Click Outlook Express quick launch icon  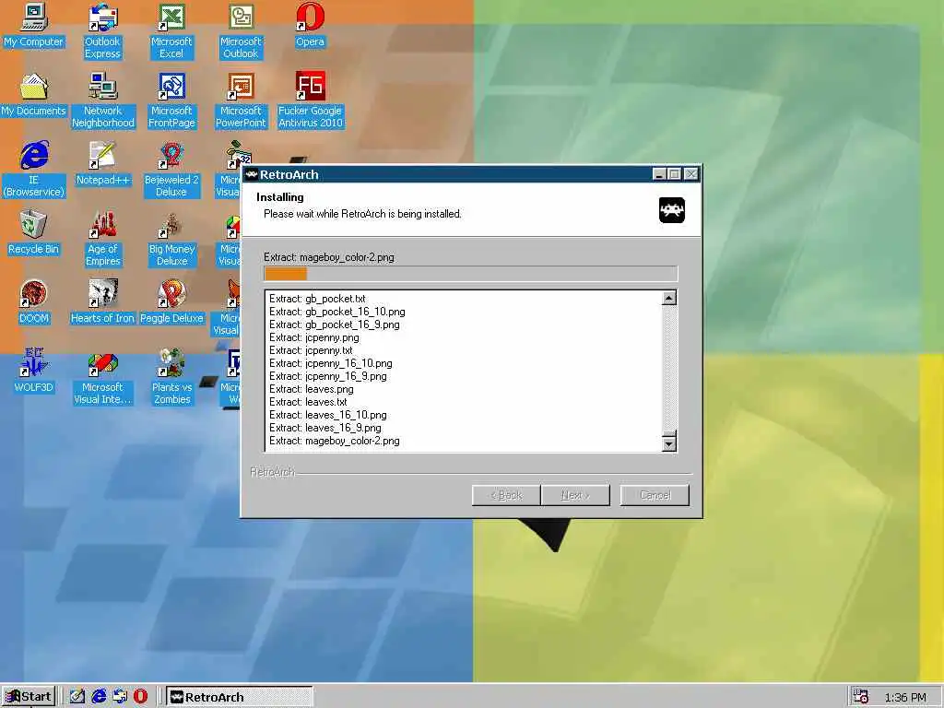pos(120,697)
